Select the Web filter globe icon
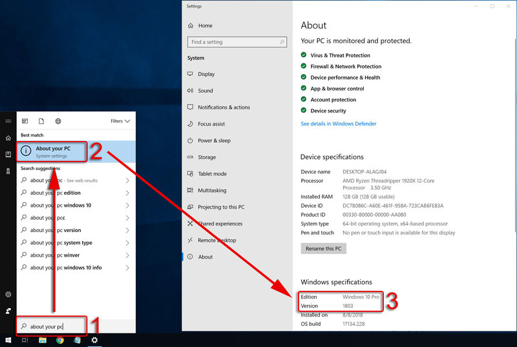The height and width of the screenshot is (347, 517). (58, 121)
